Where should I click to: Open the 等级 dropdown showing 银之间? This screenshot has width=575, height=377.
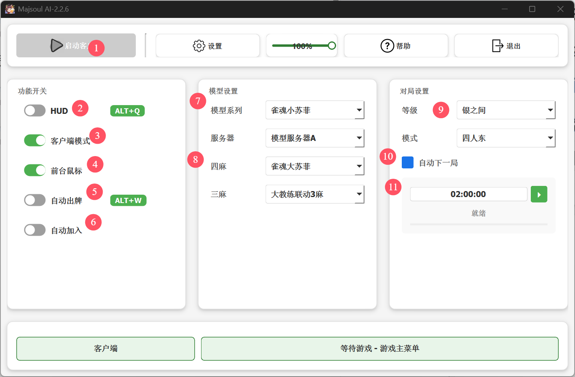[506, 110]
